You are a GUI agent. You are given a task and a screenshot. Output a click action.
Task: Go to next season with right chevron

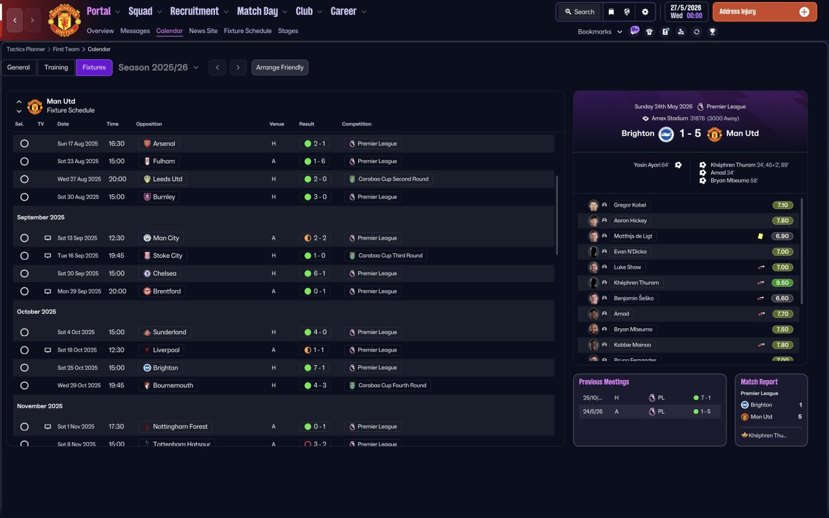click(x=238, y=67)
